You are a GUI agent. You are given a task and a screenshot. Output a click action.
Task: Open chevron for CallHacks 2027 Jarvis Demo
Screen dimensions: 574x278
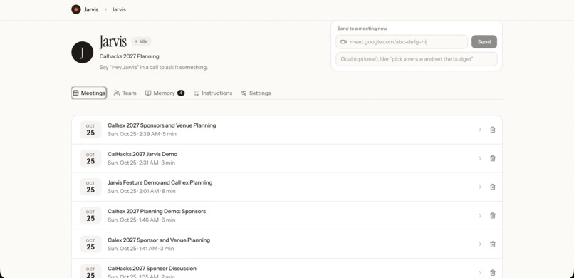[480, 158]
